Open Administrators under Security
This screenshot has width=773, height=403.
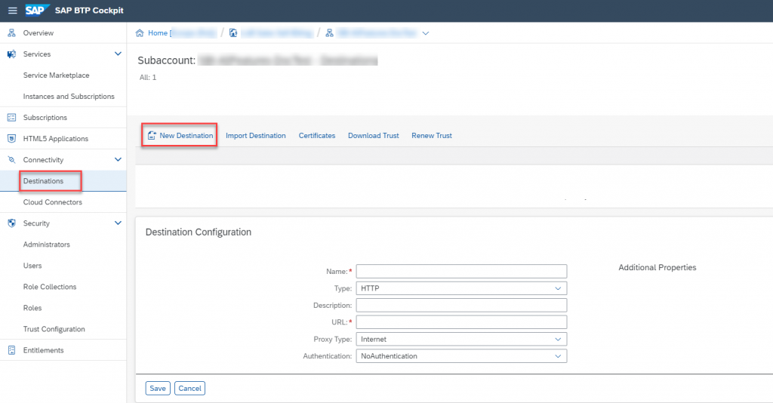coord(46,245)
